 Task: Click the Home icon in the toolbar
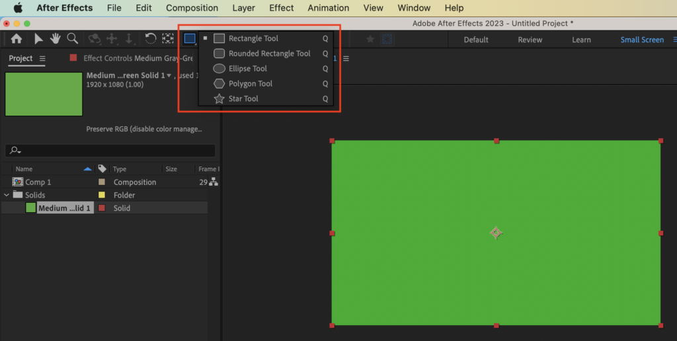pyautogui.click(x=16, y=39)
